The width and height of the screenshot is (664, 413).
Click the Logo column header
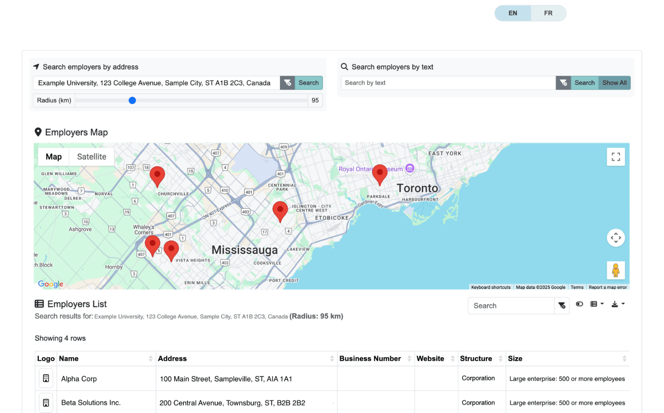pyautogui.click(x=46, y=358)
